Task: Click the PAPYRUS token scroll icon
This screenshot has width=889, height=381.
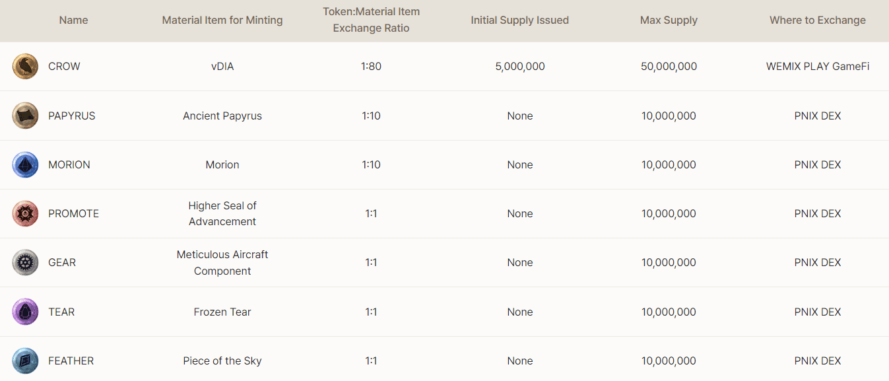Action: (25, 116)
